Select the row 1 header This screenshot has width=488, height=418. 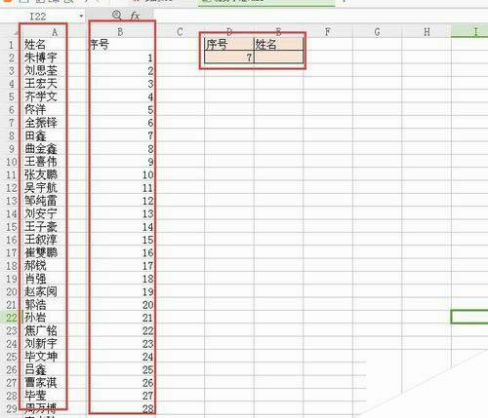pyautogui.click(x=12, y=45)
